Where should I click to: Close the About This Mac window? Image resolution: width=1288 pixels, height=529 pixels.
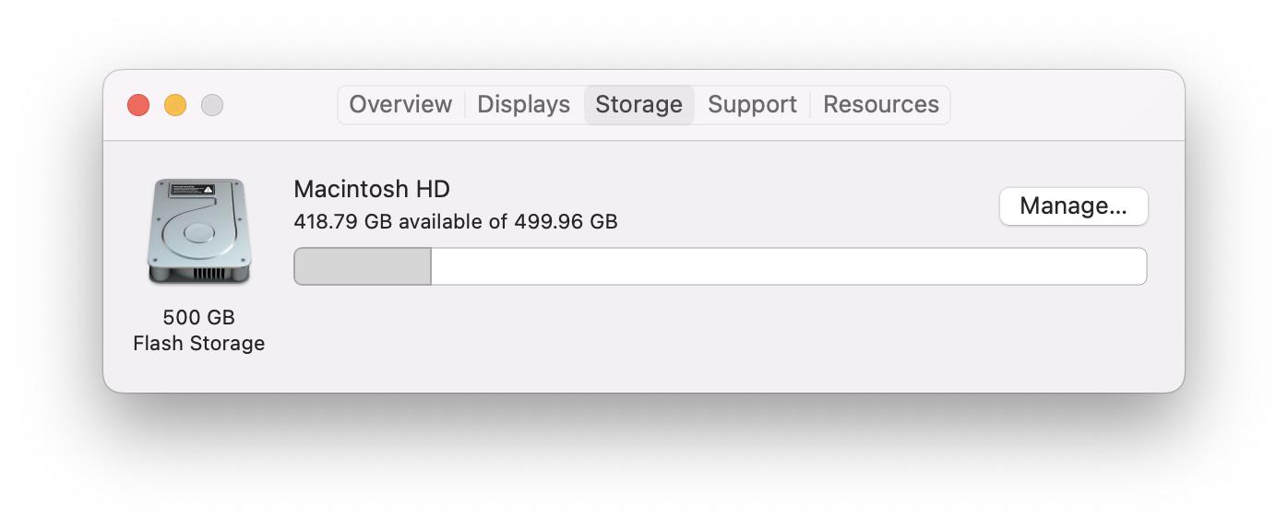138,105
